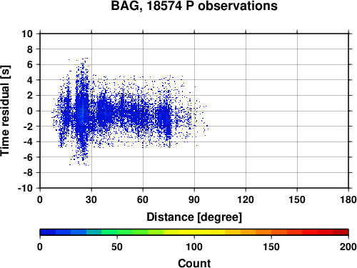The width and height of the screenshot is (357, 268).
Task: Click the dark blue start of colorbar
Action: [x=48, y=232]
